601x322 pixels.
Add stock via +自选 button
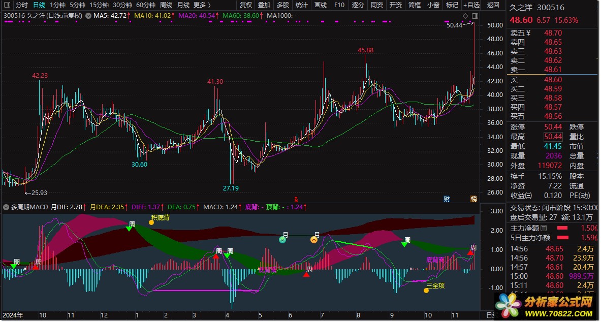click(470, 5)
